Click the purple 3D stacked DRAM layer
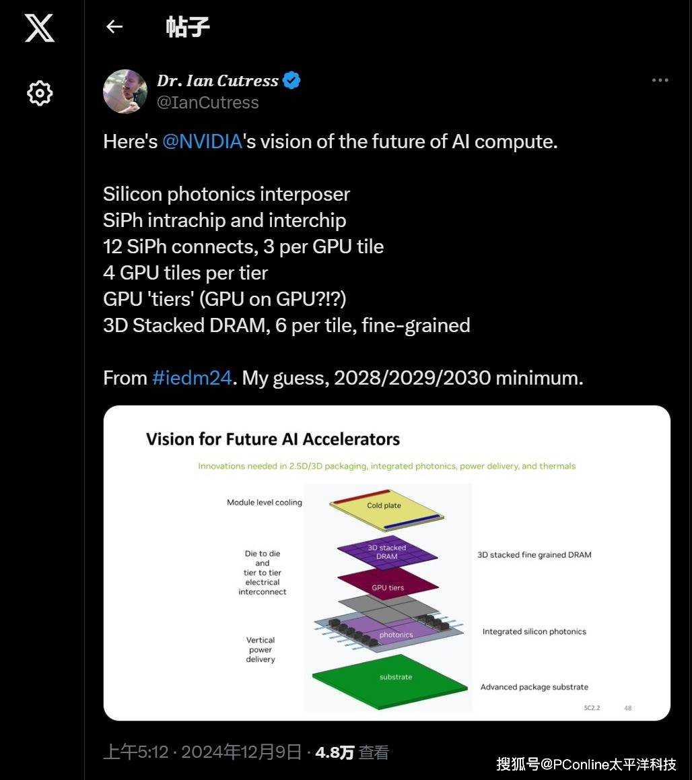Image resolution: width=692 pixels, height=780 pixels. [x=387, y=552]
